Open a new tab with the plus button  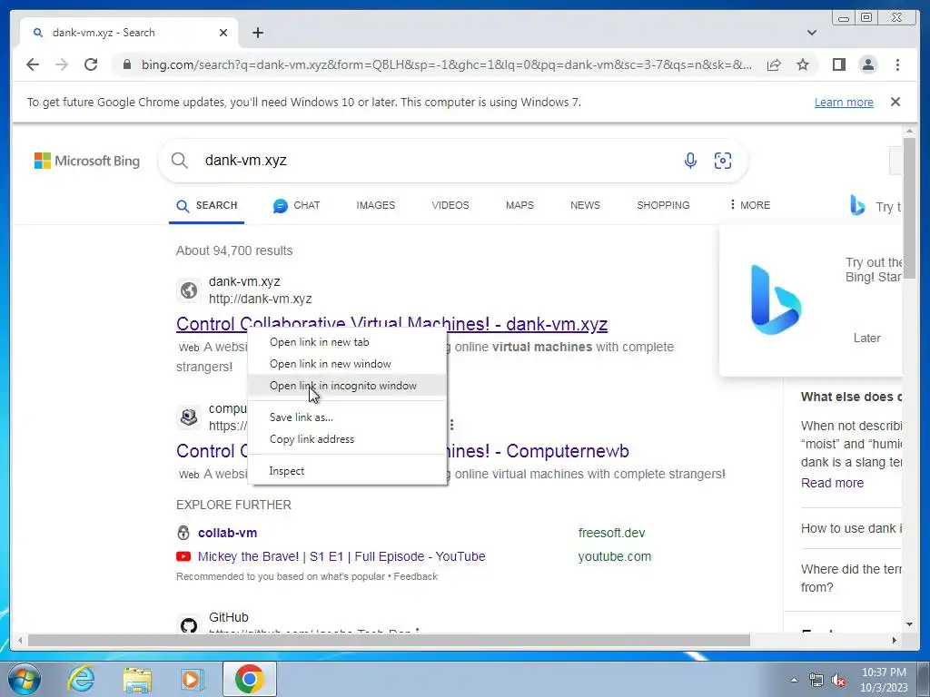(258, 33)
